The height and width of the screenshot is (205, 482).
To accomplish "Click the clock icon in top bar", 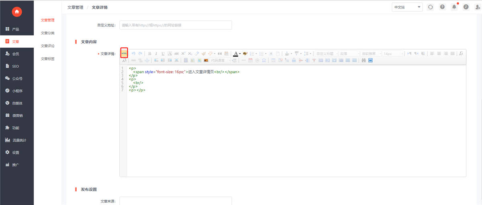I will pyautogui.click(x=466, y=7).
